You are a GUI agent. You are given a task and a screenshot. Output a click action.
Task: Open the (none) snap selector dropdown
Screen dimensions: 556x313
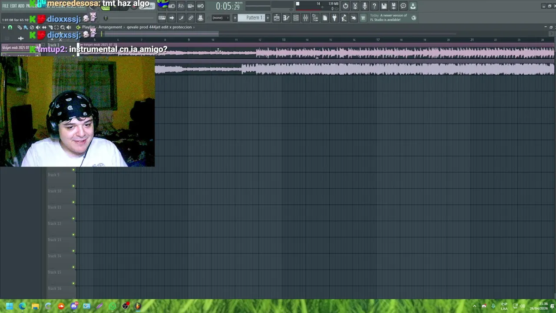pyautogui.click(x=220, y=18)
